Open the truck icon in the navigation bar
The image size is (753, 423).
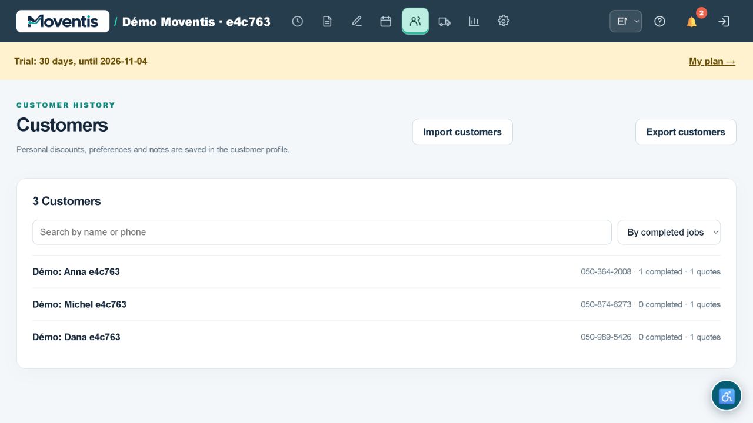[445, 21]
